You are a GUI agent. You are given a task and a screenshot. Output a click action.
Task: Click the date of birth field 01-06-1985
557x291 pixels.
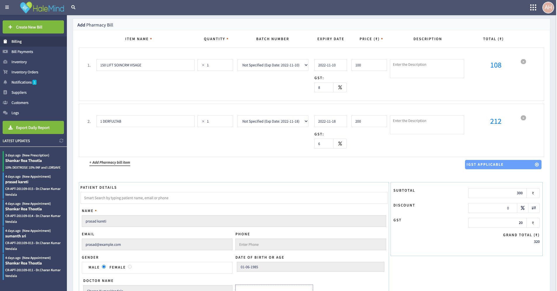(310, 267)
